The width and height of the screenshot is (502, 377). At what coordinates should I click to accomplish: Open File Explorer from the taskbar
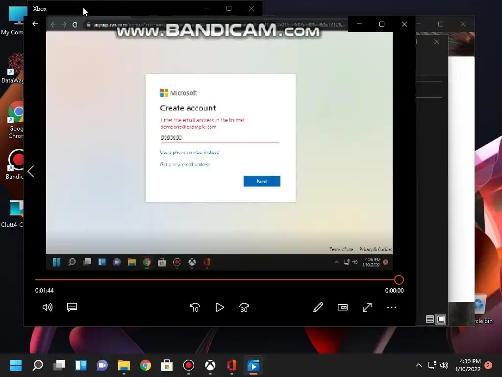tap(124, 365)
